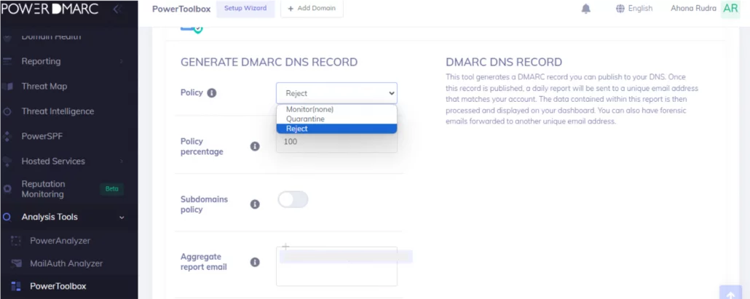Choose Quarantine policy option
750x299 pixels.
tap(336, 119)
